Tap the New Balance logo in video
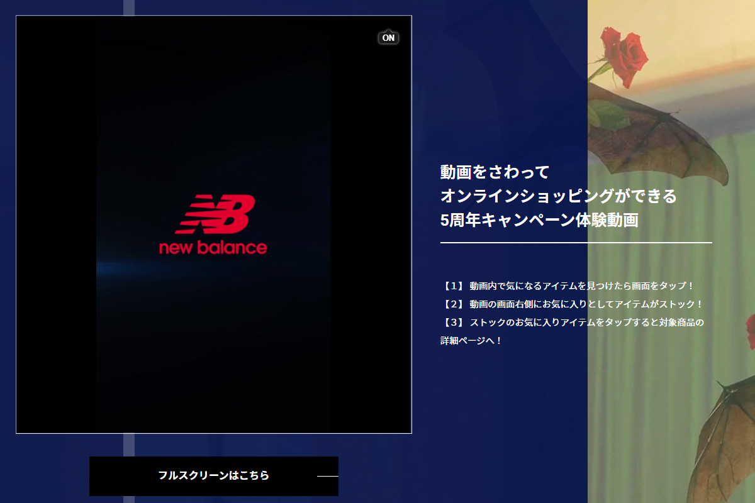The width and height of the screenshot is (755, 503). pos(213,224)
